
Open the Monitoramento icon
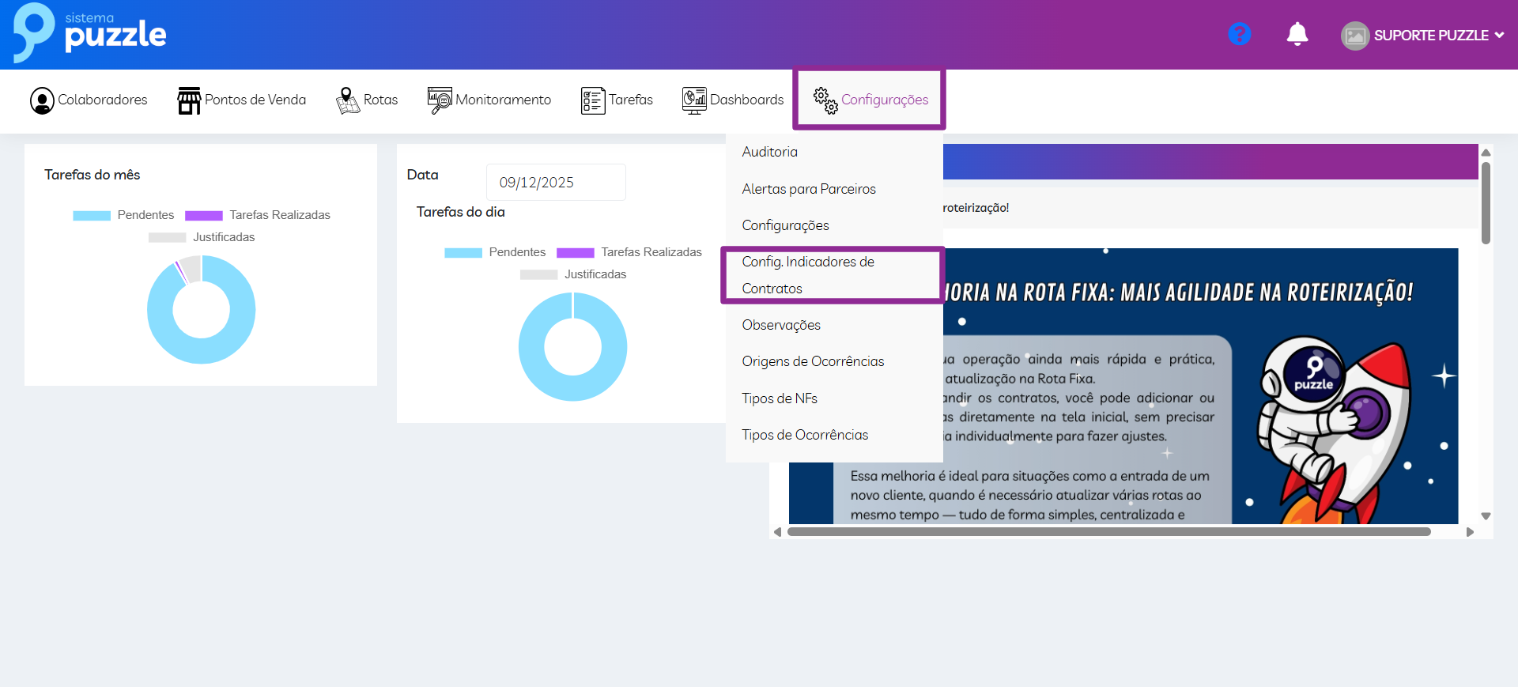coord(440,100)
